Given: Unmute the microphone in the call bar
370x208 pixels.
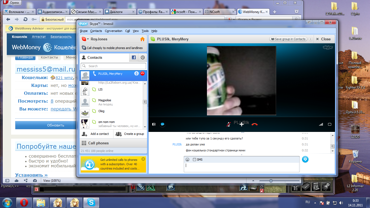Looking at the screenshot, I should coord(229,124).
